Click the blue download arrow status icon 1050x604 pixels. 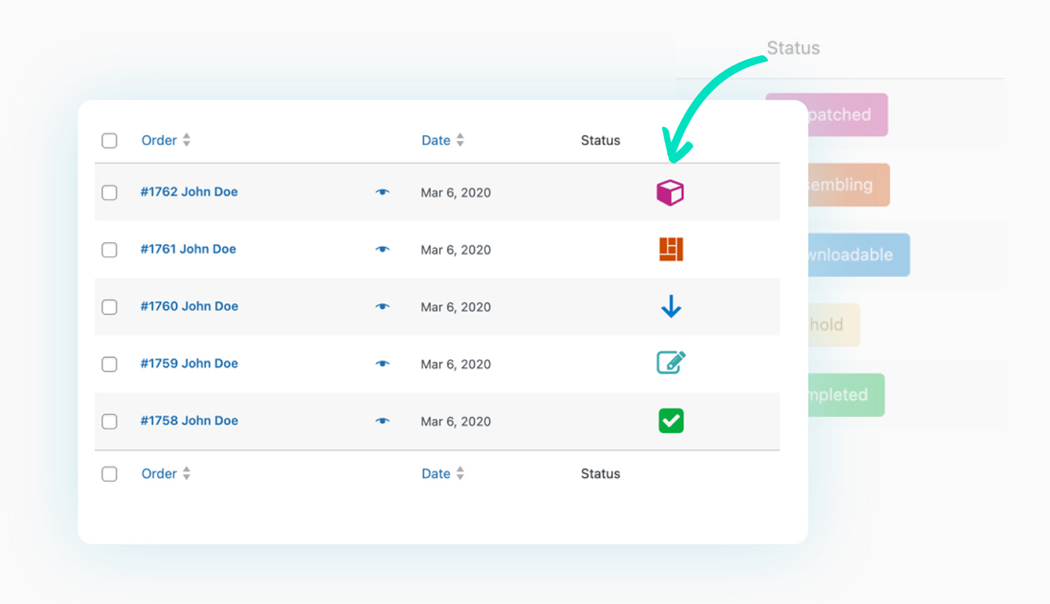click(671, 306)
